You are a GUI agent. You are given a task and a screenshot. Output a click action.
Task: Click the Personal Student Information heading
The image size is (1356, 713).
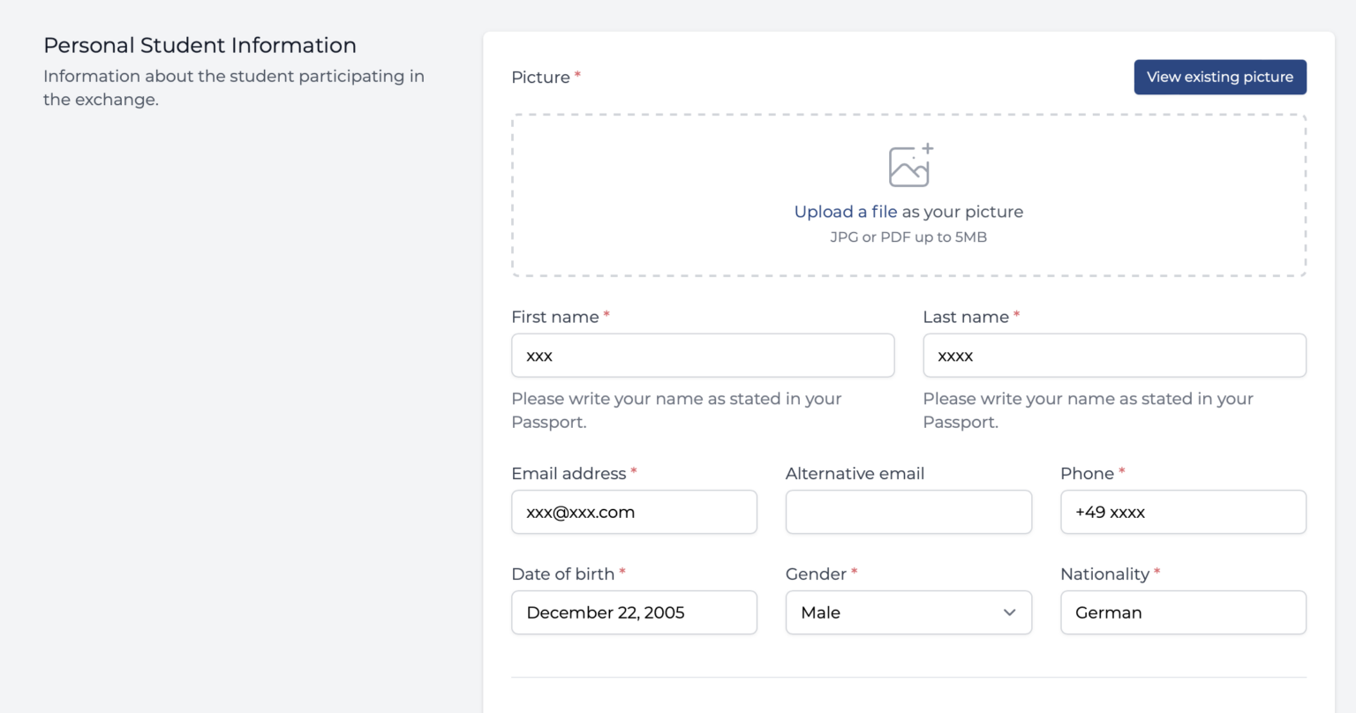click(200, 45)
